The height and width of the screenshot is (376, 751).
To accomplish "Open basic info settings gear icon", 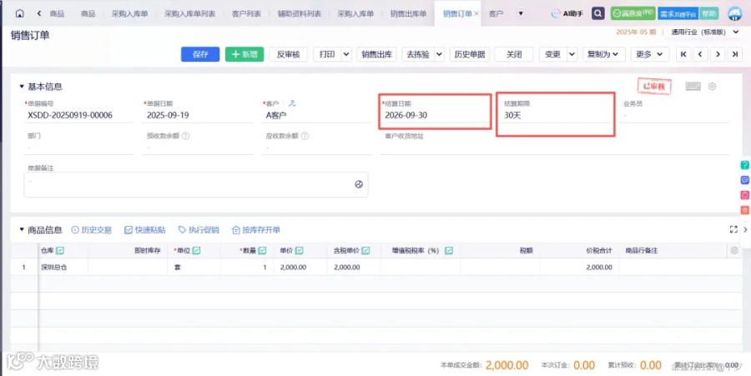I will [713, 86].
